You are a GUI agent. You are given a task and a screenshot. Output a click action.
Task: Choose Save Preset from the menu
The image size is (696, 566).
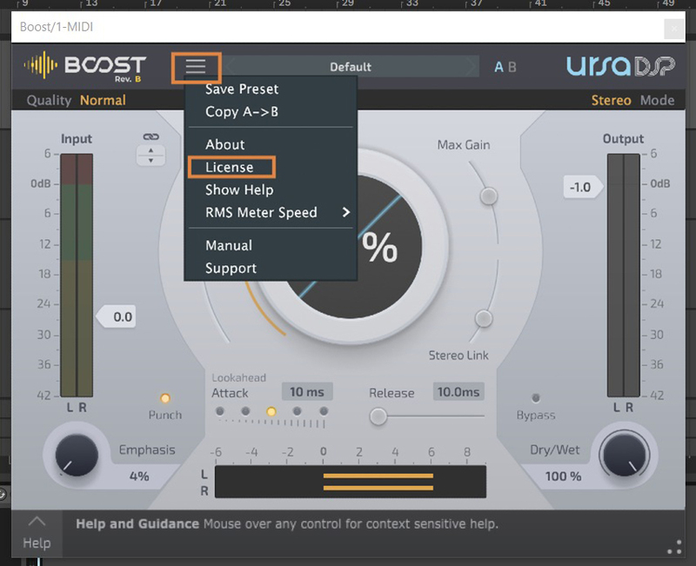click(x=242, y=89)
